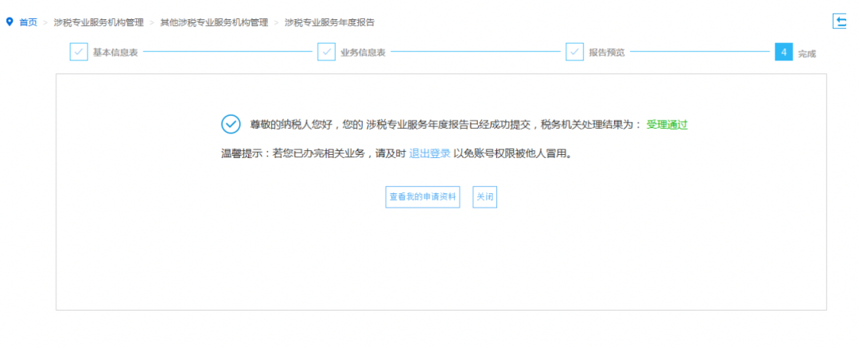This screenshot has width=859, height=348.
Task: Open 查看我的申请资料 button
Action: (x=422, y=197)
